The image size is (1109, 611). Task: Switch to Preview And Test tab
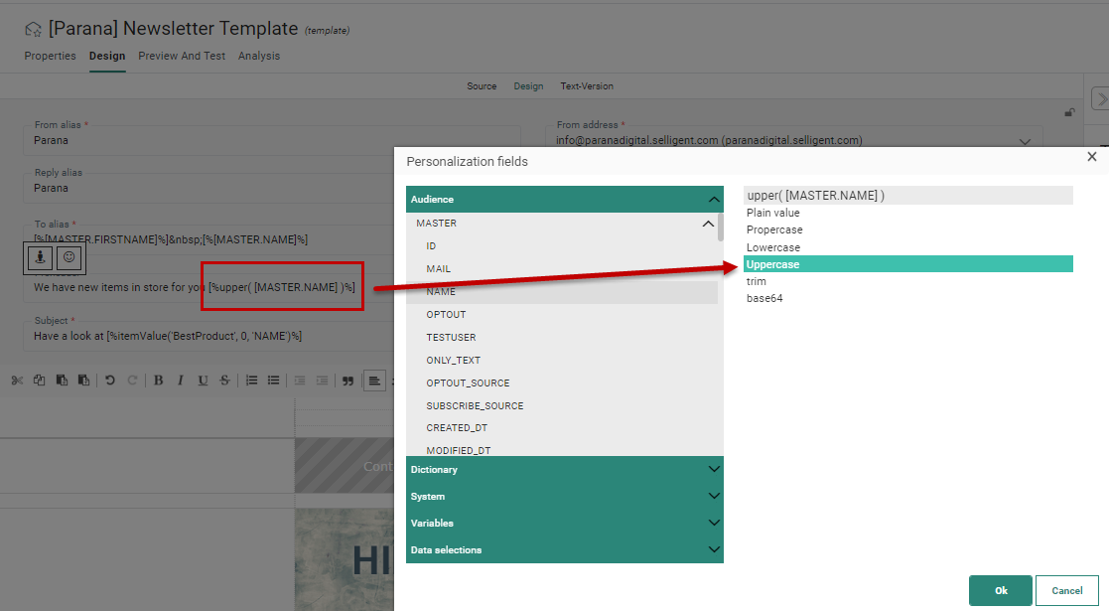(x=182, y=57)
